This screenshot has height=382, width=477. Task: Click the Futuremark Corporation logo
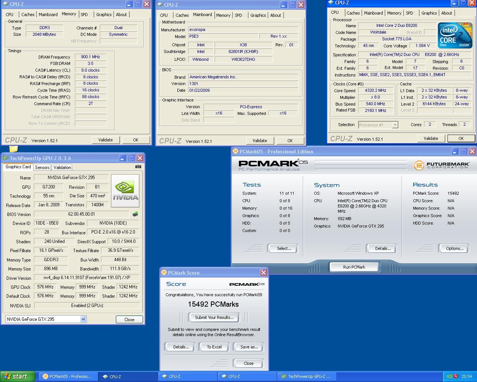(x=442, y=165)
